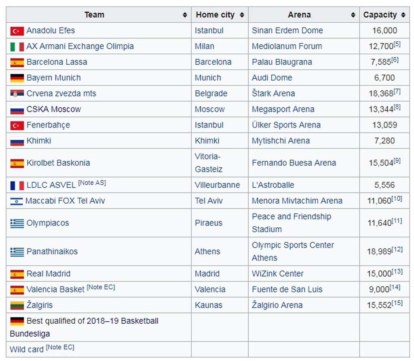Sort table by Home city arrows
Screen dimensions: 414x361
point(242,15)
